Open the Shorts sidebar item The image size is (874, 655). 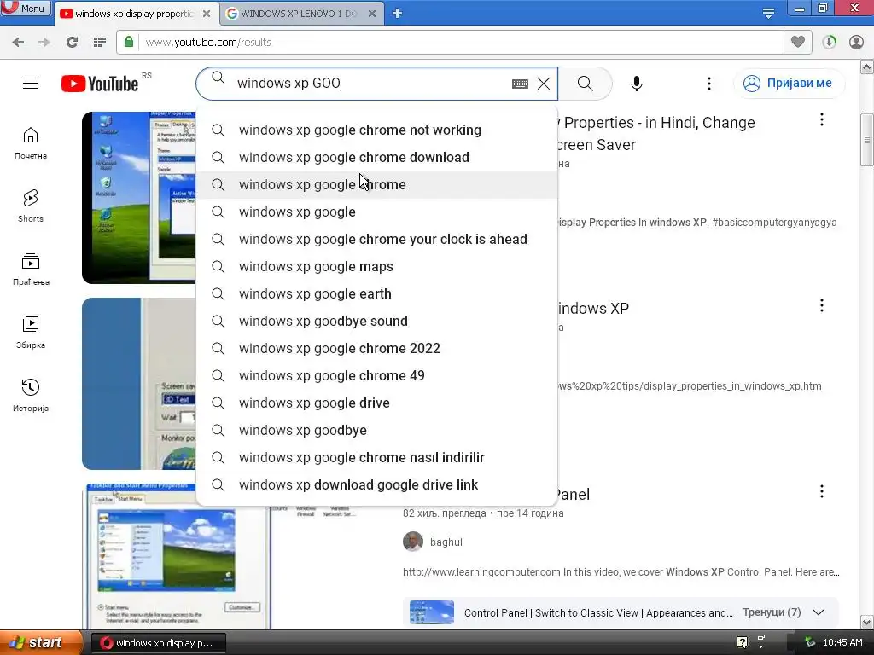tap(31, 206)
